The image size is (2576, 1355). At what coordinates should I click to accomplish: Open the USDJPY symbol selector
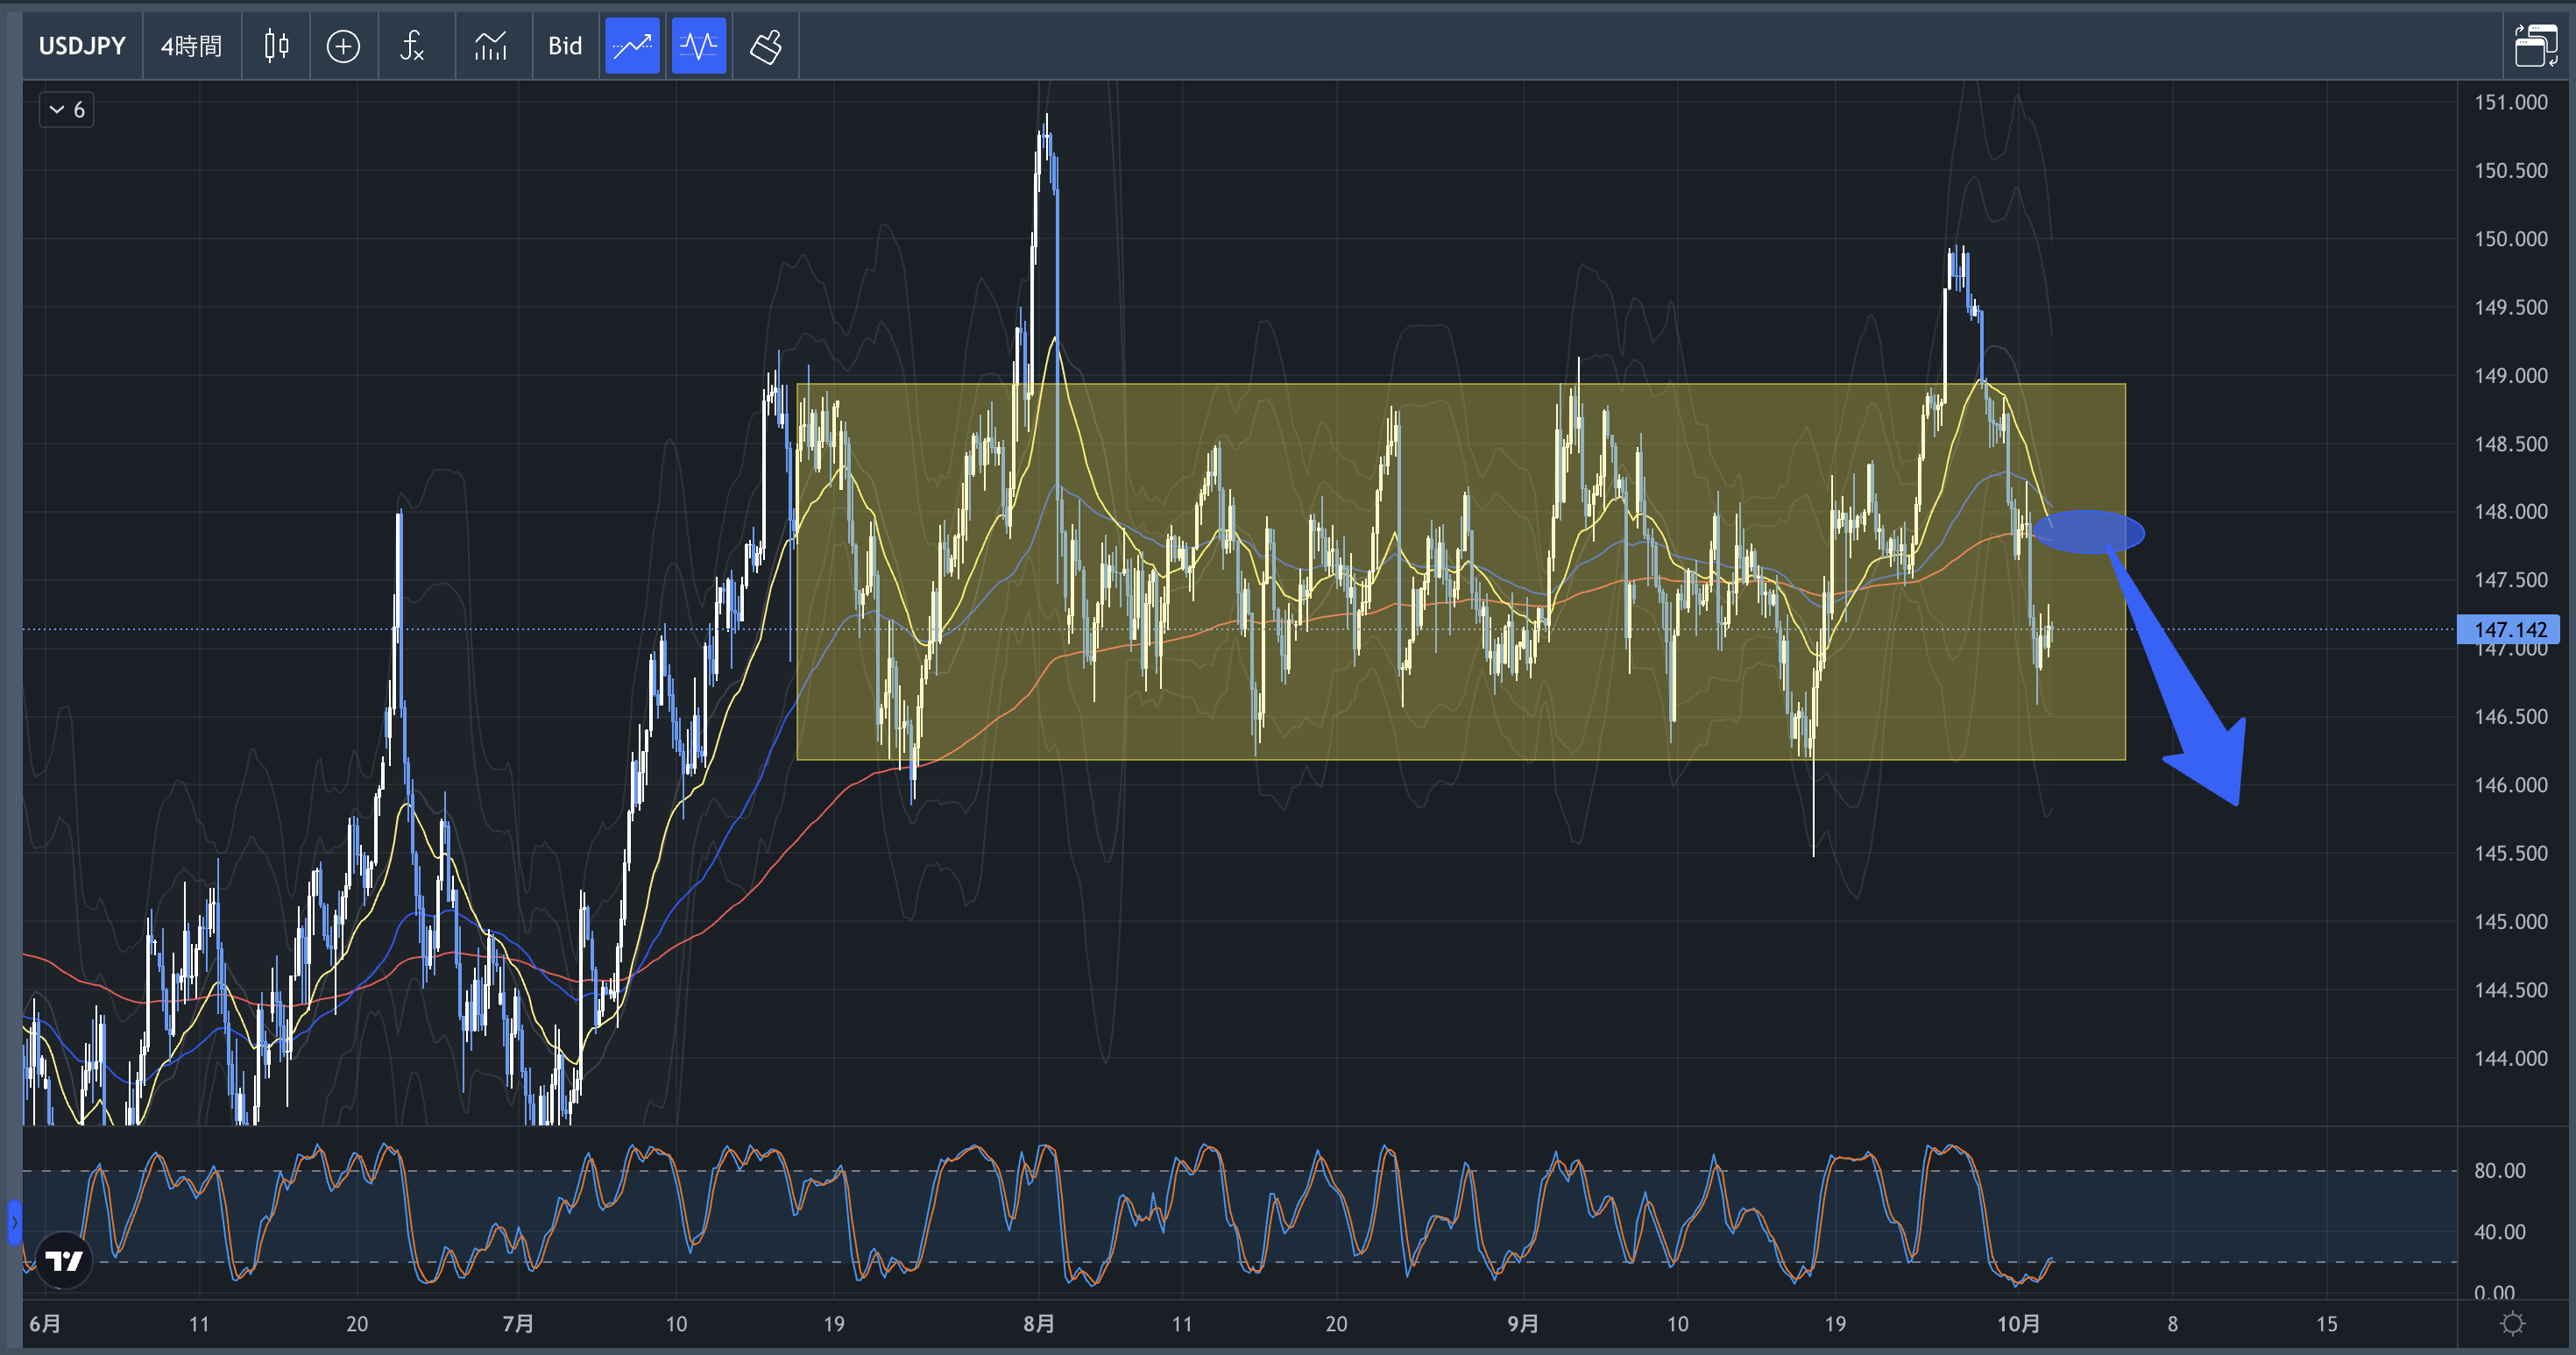click(82, 46)
